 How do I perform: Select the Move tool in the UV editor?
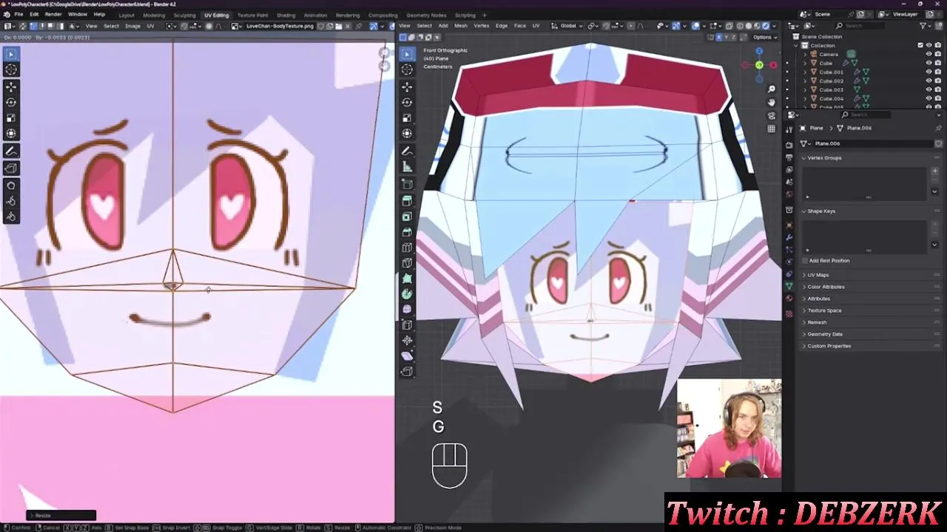11,86
